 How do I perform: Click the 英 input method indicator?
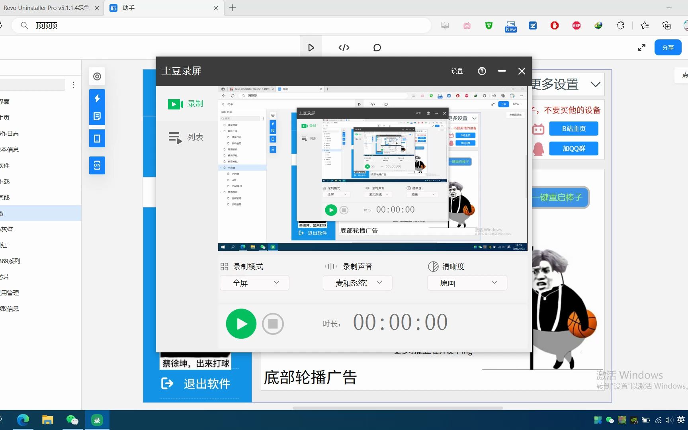[x=681, y=420]
